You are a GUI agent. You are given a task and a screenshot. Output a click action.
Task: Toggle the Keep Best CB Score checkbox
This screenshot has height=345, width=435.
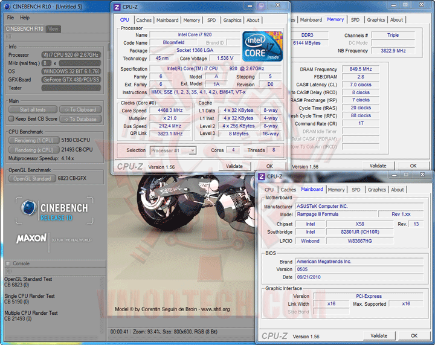tap(11, 118)
